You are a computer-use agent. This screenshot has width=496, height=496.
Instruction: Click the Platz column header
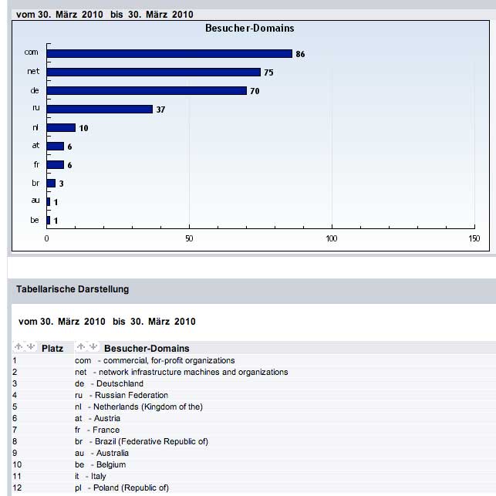click(x=52, y=349)
